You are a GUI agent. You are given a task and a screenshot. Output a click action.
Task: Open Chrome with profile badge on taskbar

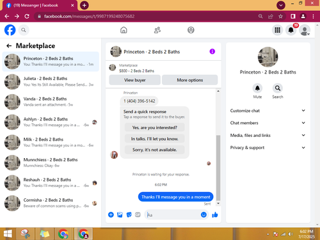click(x=83, y=234)
